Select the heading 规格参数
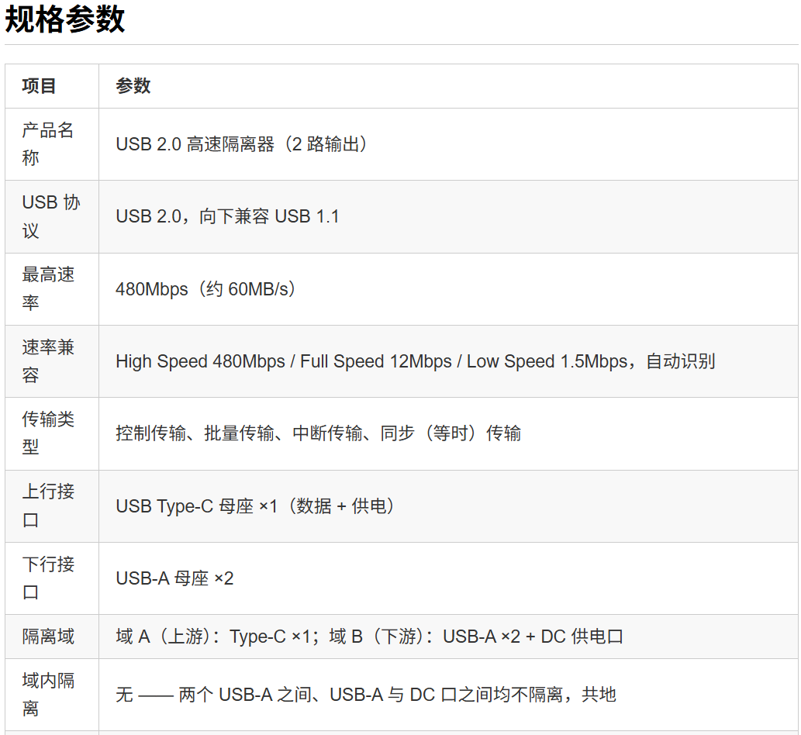 tap(65, 19)
